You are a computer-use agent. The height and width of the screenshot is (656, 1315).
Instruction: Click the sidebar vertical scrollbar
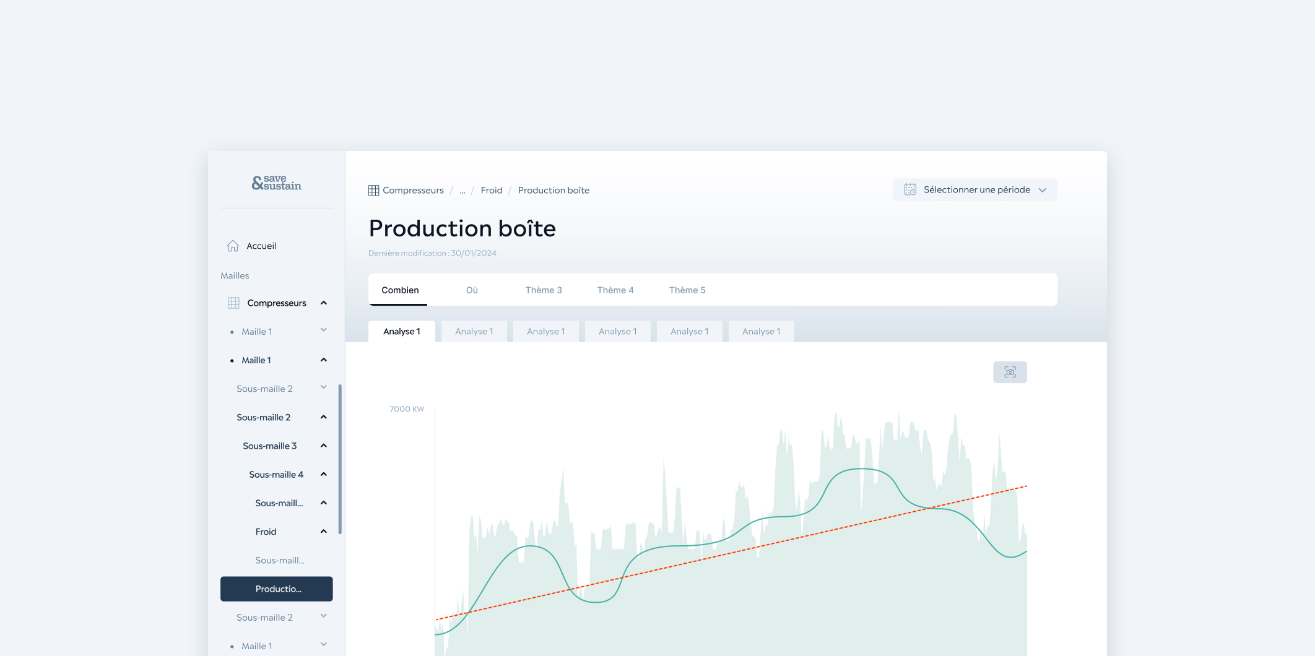tap(340, 459)
